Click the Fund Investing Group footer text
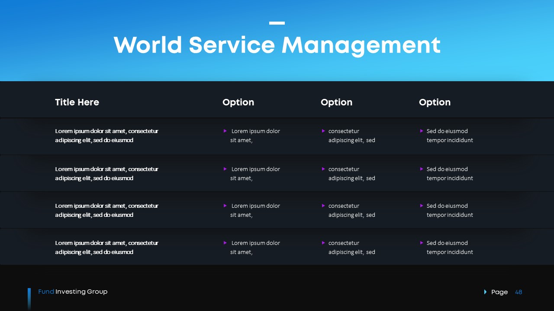This screenshot has height=311, width=554. pos(73,292)
